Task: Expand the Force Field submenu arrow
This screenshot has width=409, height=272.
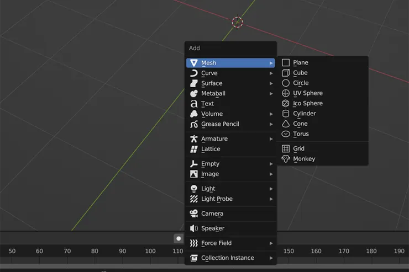Action: click(x=271, y=243)
